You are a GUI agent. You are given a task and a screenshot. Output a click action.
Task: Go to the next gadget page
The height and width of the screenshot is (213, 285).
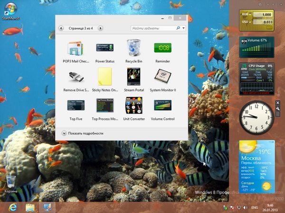coord(100,28)
